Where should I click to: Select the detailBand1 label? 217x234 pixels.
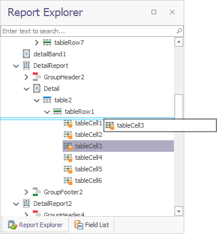50,54
